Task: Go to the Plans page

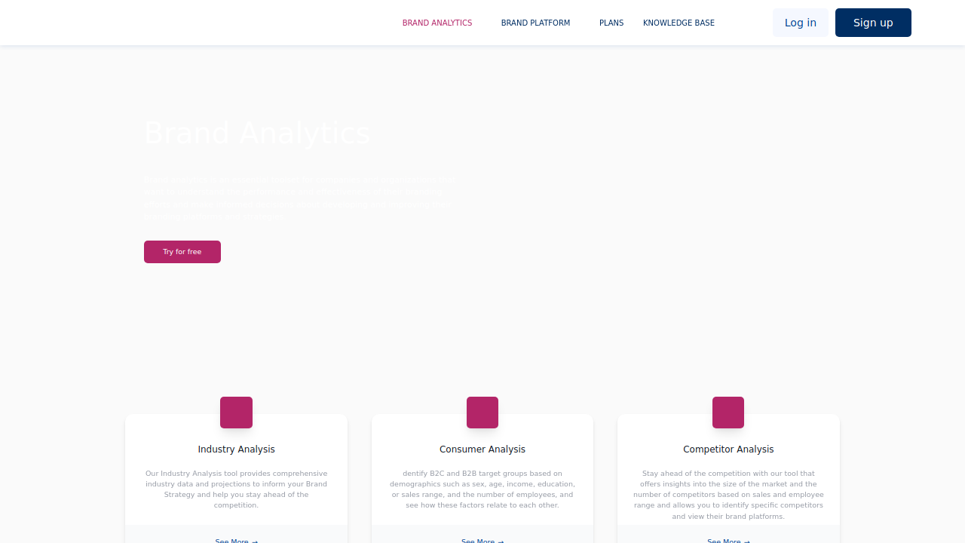Action: [x=611, y=23]
